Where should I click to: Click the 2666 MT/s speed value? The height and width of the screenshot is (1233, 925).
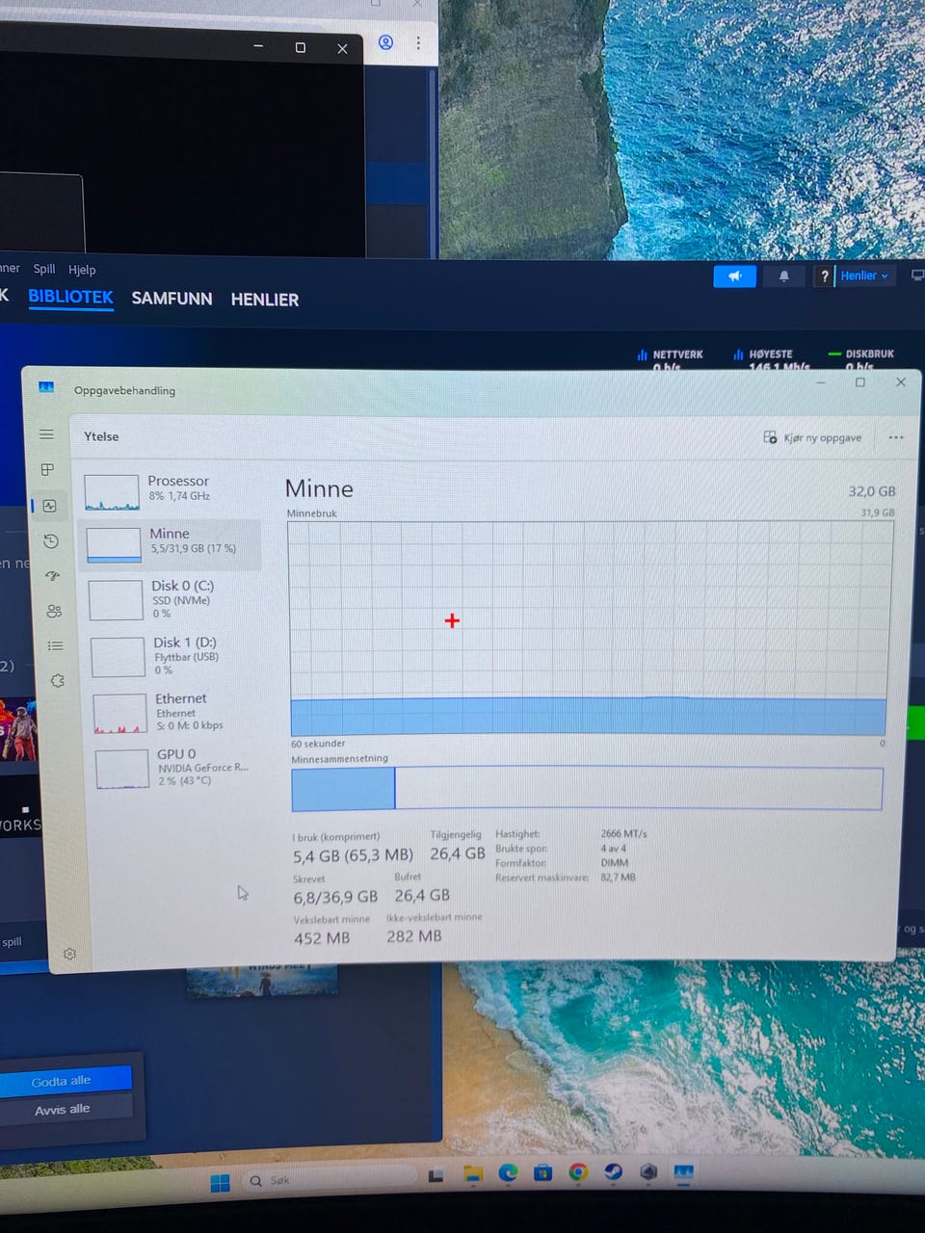pos(623,833)
